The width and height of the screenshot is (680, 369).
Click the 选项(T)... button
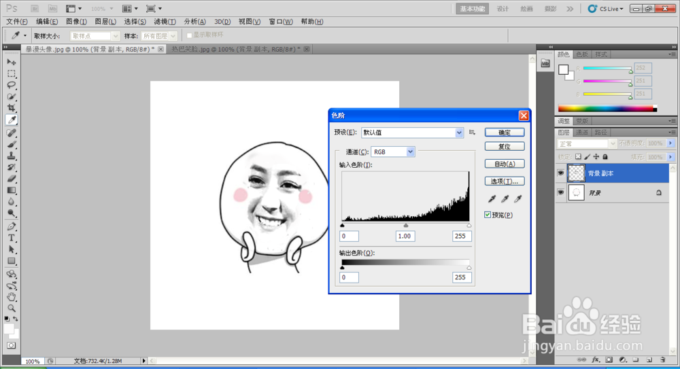pyautogui.click(x=505, y=181)
